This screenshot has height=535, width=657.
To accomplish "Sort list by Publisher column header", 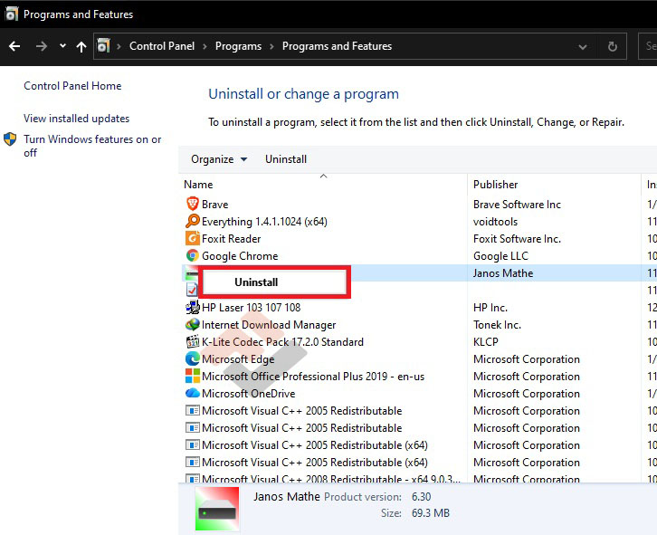I will 496,185.
